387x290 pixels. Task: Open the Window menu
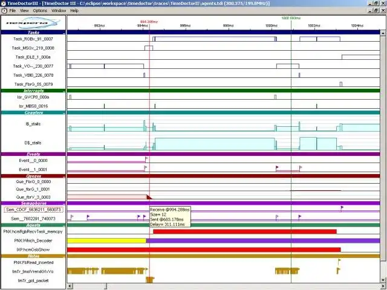tap(59, 11)
